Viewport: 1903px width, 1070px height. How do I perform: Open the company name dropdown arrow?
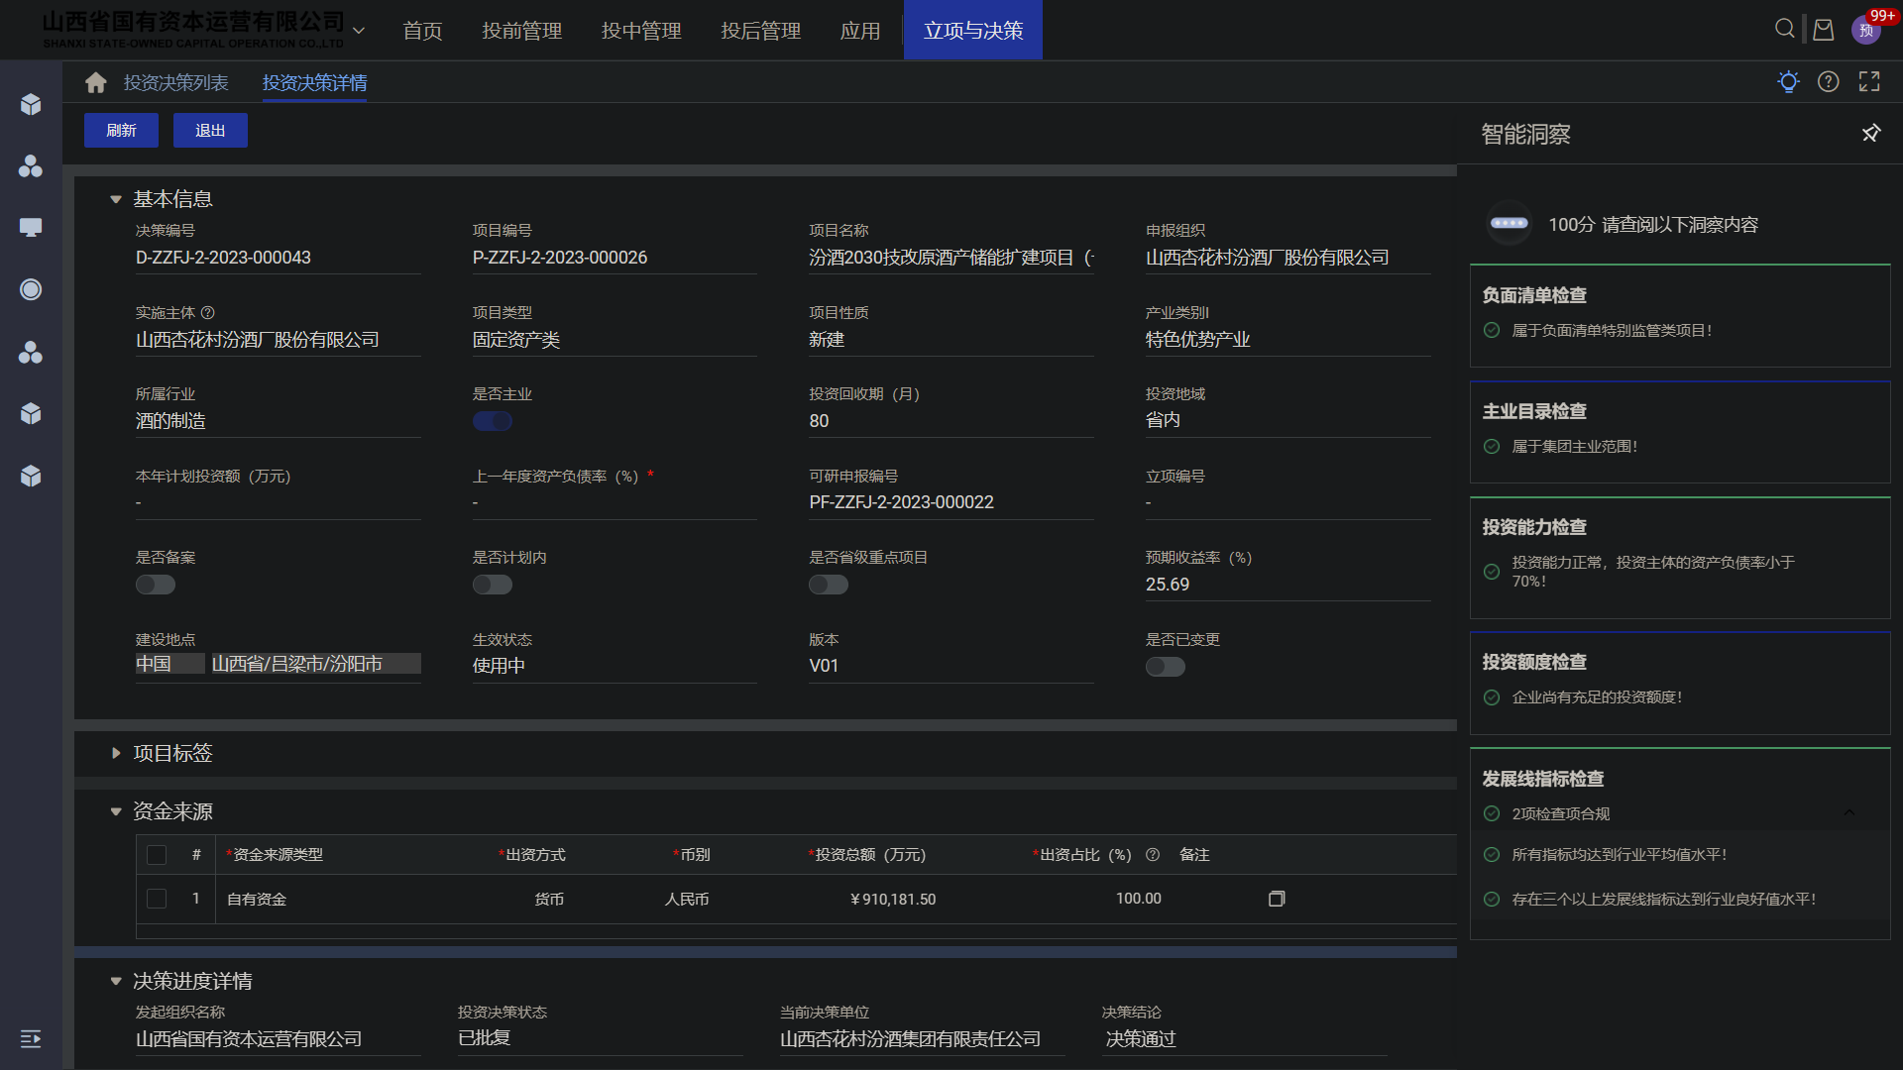tap(359, 31)
